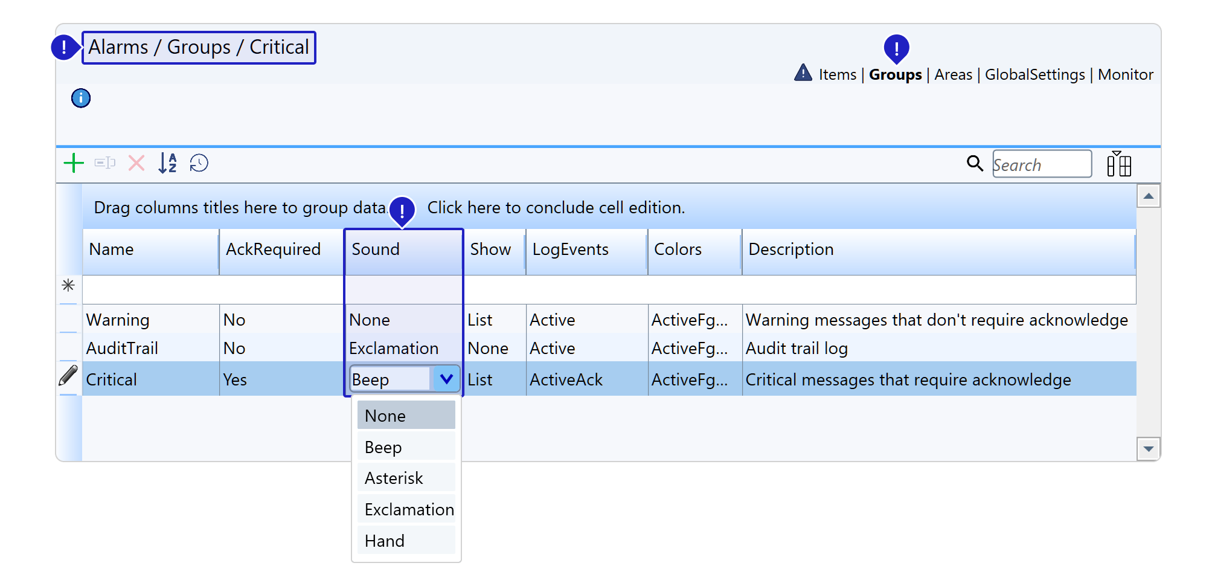
Task: Pick Exclamation option in the dropdown list
Action: click(409, 510)
